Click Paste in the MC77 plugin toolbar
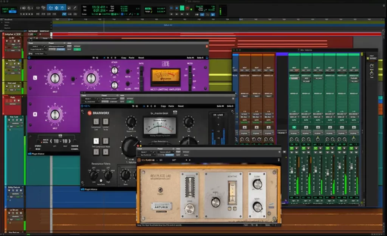 click(132, 58)
